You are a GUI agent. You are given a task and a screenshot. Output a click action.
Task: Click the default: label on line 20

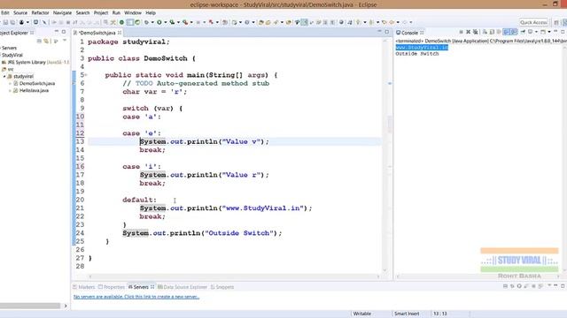[140, 200]
